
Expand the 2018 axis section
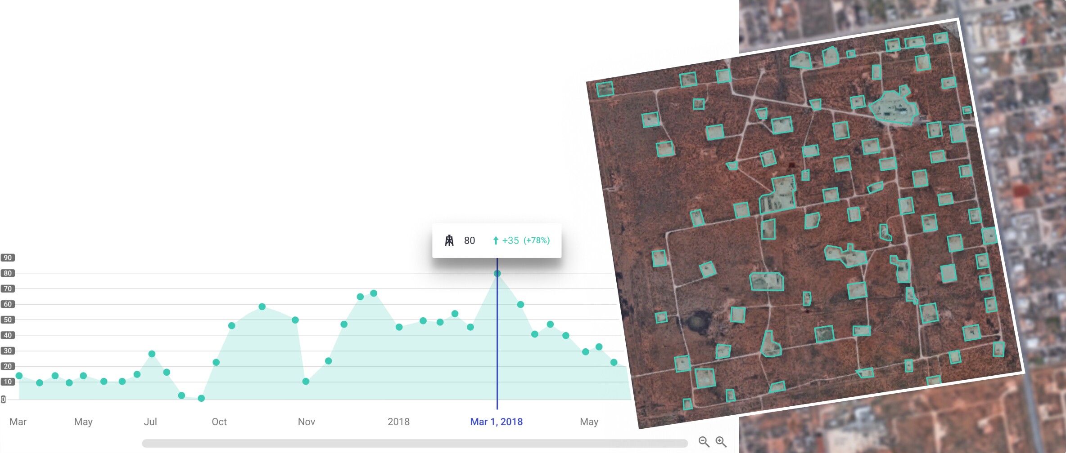click(398, 422)
